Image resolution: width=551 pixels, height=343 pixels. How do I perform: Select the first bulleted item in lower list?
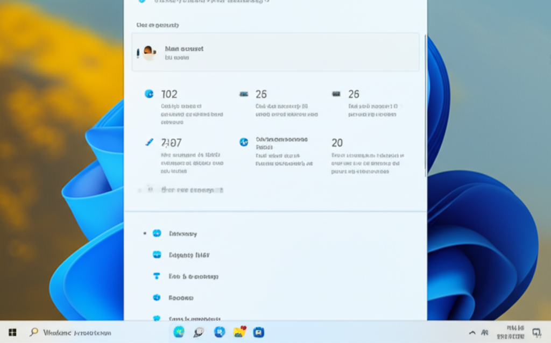tap(182, 233)
